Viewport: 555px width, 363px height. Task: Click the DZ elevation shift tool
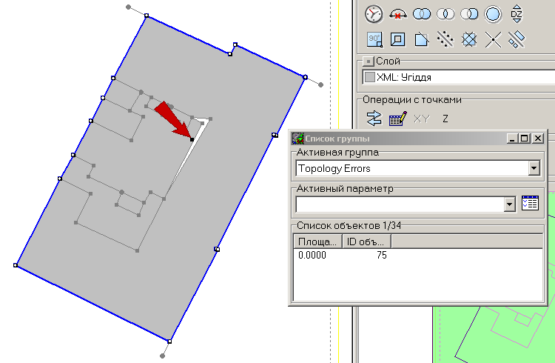pyautogui.click(x=517, y=14)
